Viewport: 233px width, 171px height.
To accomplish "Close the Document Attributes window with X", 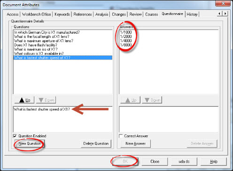I will (x=223, y=3).
